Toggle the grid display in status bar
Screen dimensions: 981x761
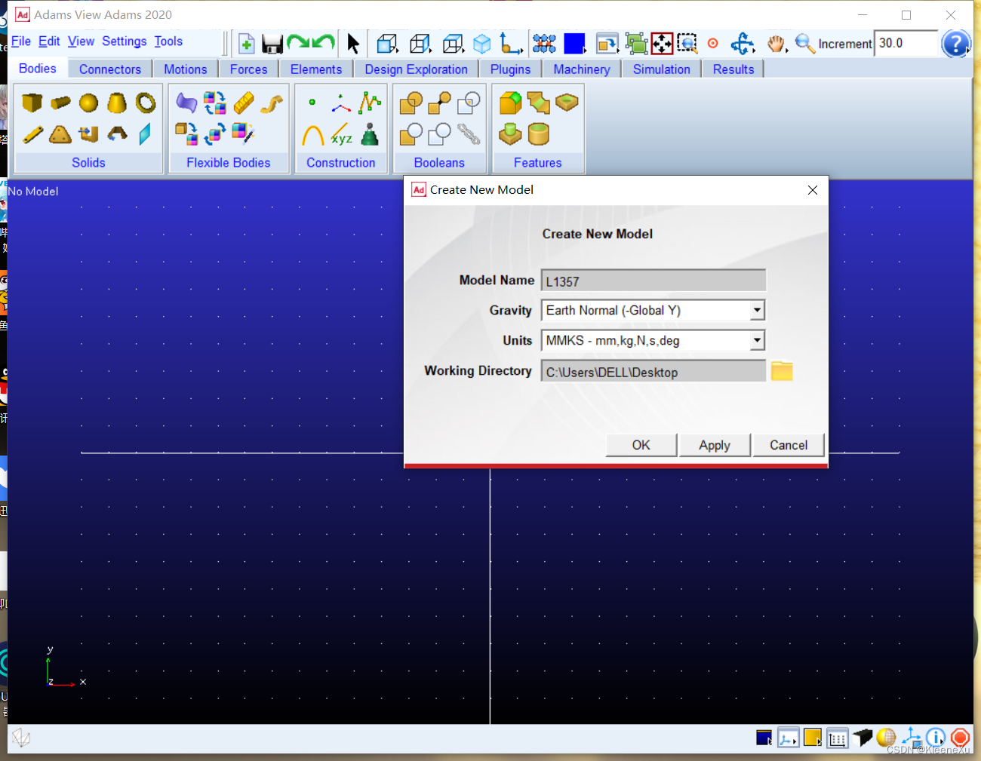[x=837, y=738]
